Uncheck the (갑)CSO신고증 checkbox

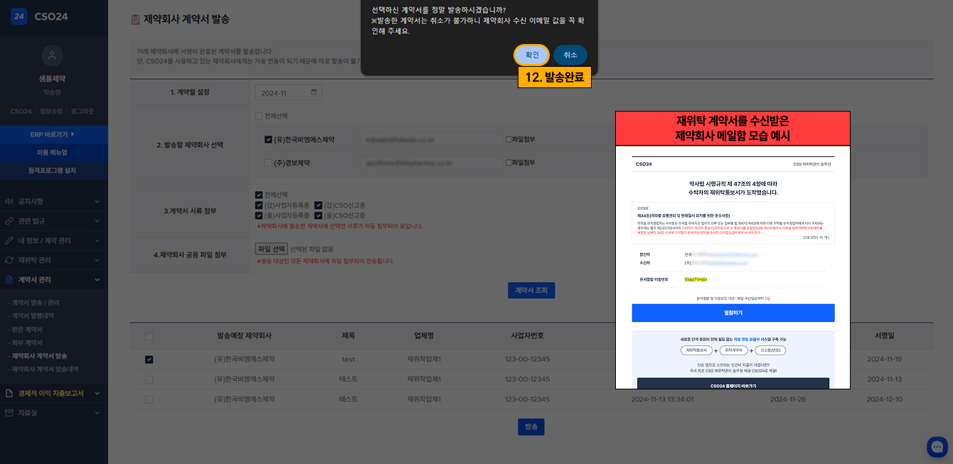319,205
